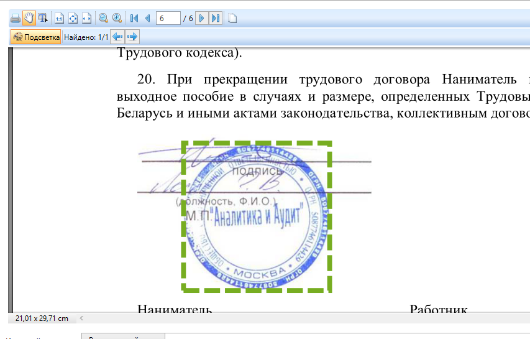Jump to the first page
530x339 pixels.
point(134,18)
